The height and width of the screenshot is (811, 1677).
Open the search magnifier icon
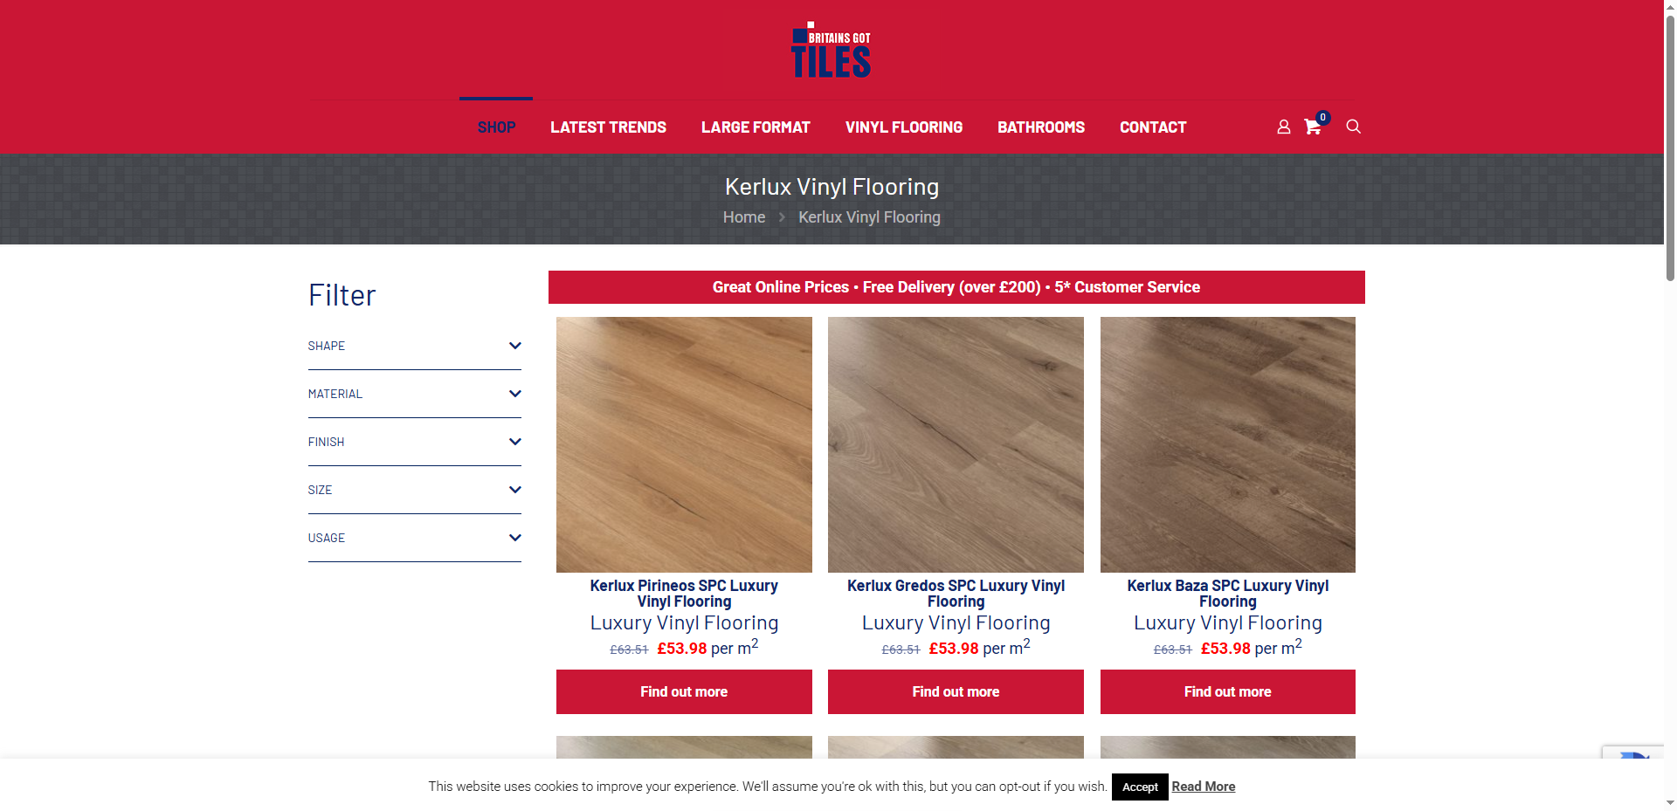click(x=1353, y=127)
